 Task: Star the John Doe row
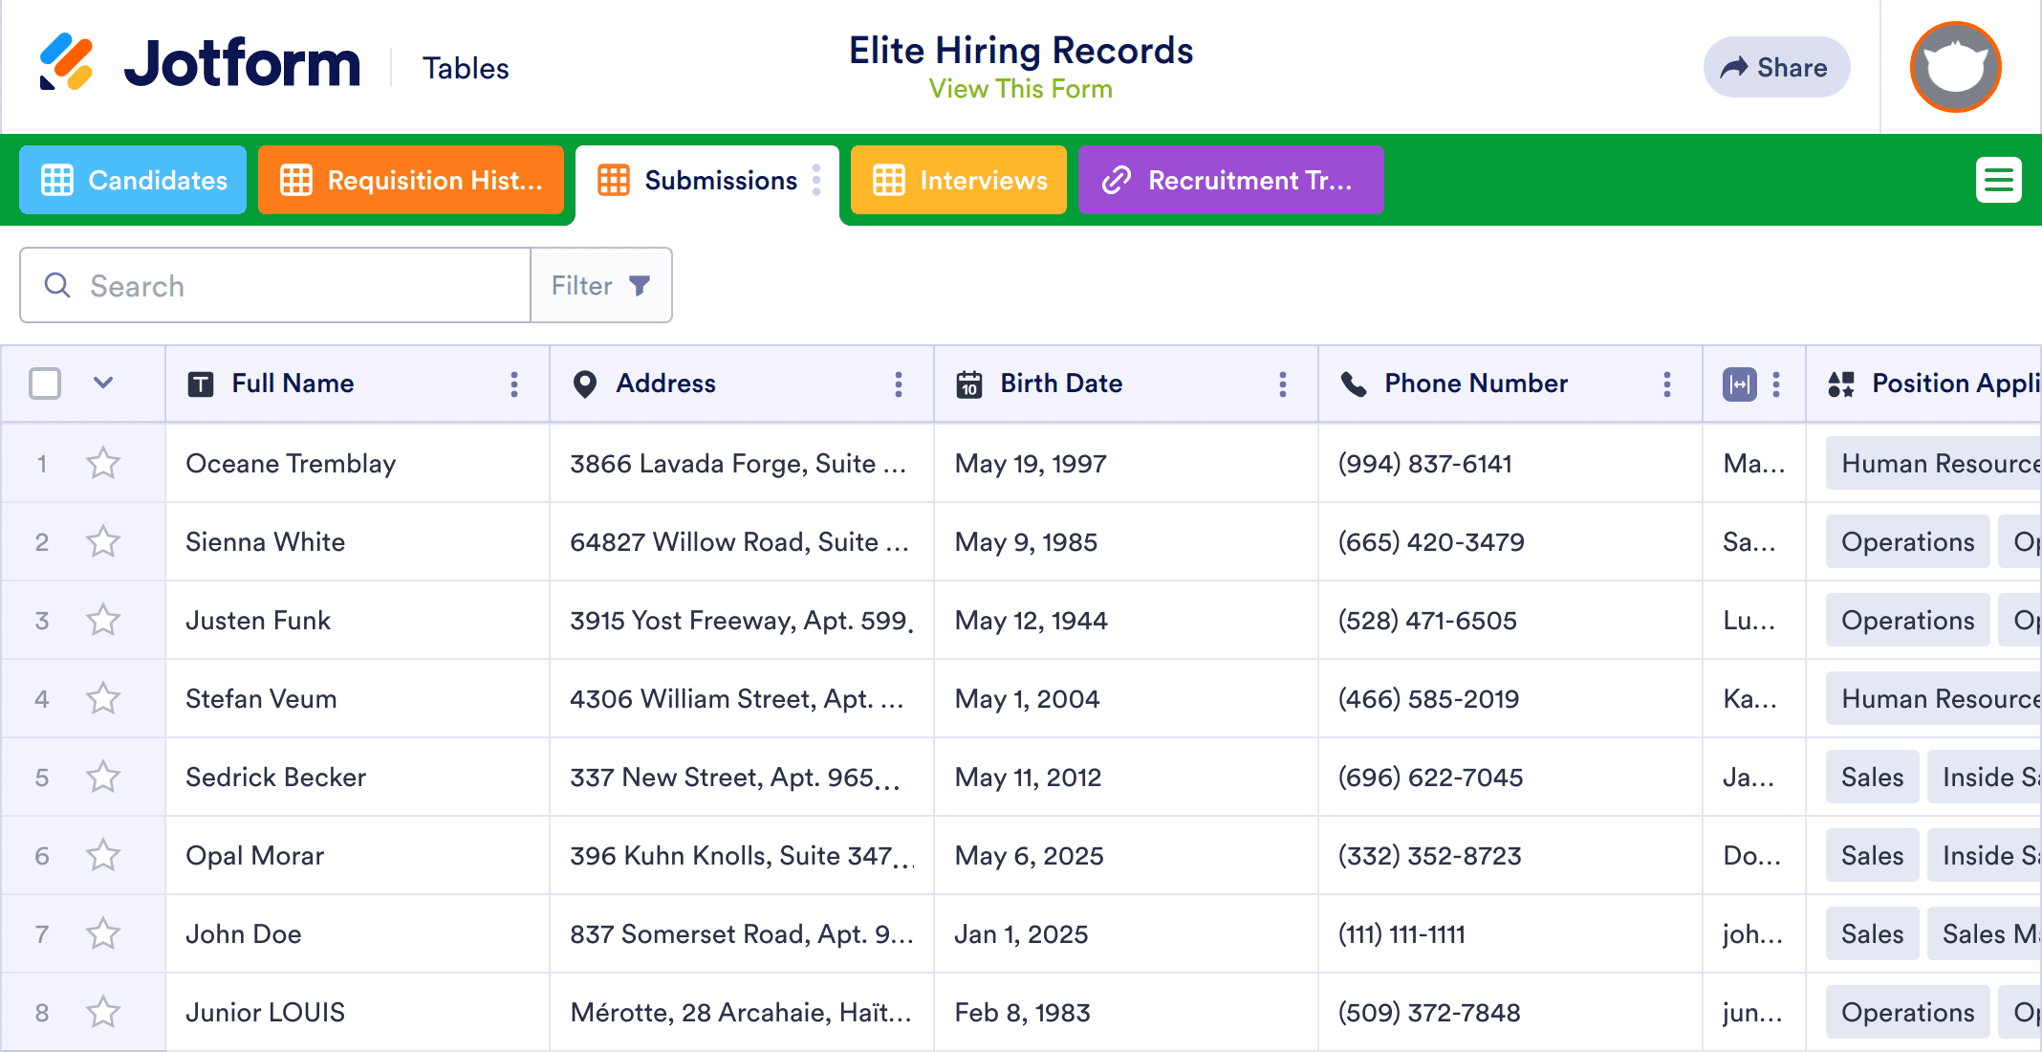[x=103, y=934]
